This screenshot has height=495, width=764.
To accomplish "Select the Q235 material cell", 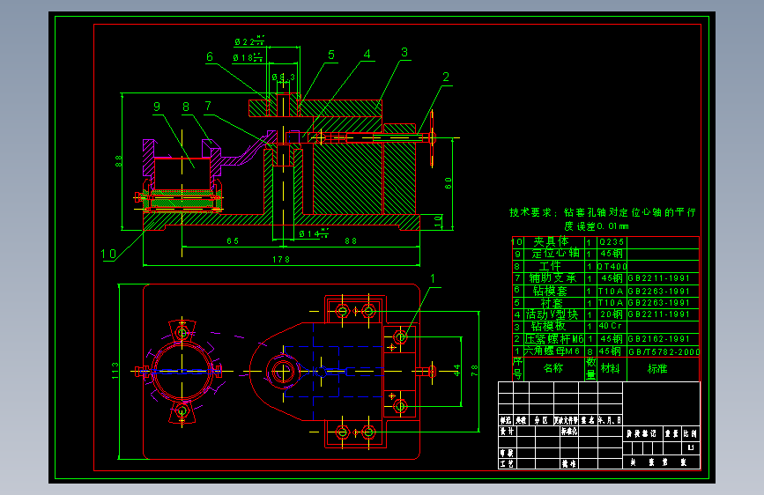I will pyautogui.click(x=612, y=242).
